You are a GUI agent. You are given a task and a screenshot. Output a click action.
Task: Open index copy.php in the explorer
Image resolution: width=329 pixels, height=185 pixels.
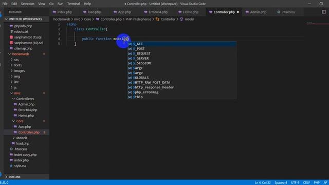(x=25, y=155)
